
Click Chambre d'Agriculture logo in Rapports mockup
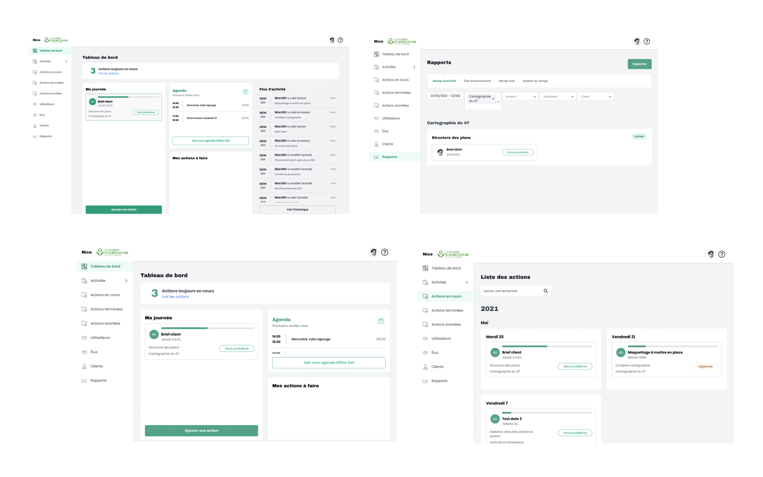point(402,41)
